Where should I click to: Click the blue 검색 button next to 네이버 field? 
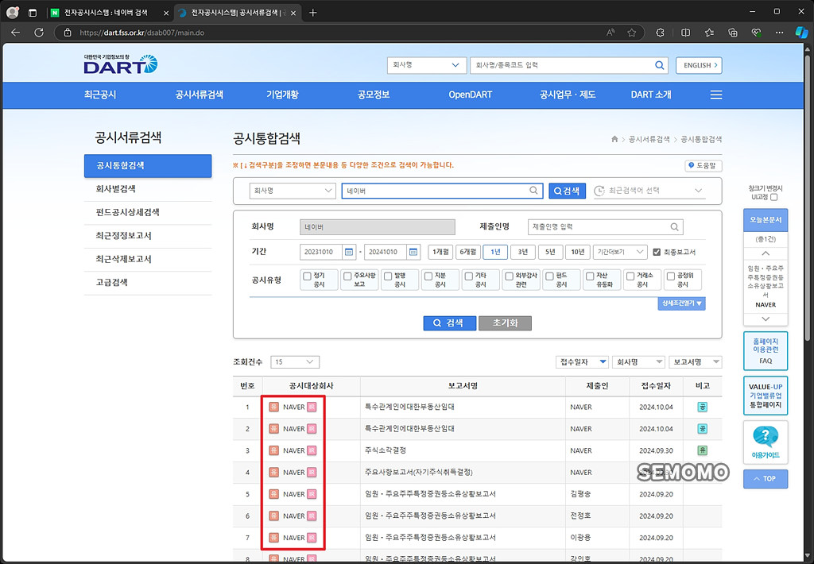(x=567, y=191)
